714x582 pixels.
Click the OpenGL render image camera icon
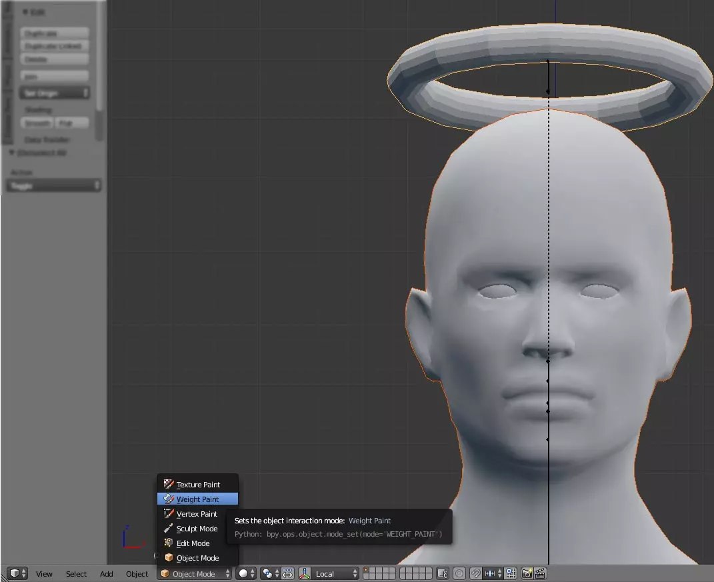[527, 573]
